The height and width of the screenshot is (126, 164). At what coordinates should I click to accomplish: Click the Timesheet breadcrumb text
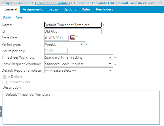(x=22, y=3)
